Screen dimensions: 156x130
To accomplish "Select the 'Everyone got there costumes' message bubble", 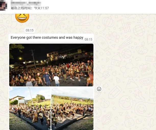I will tap(51, 38).
